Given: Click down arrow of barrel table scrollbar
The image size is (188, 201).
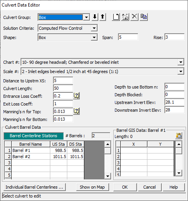Looking at the screenshot, I should pyautogui.click(x=108, y=176).
